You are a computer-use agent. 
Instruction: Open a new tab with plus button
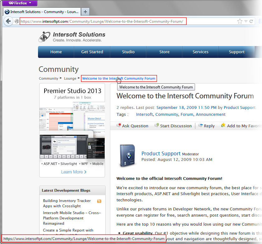pyautogui.click(x=85, y=12)
